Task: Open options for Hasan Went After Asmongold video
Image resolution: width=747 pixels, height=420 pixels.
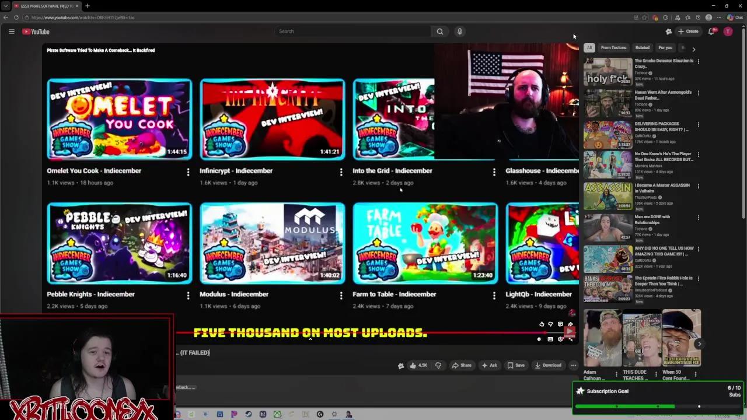Action: pyautogui.click(x=698, y=93)
